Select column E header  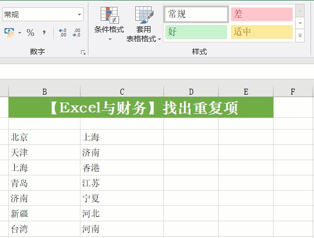(246, 92)
